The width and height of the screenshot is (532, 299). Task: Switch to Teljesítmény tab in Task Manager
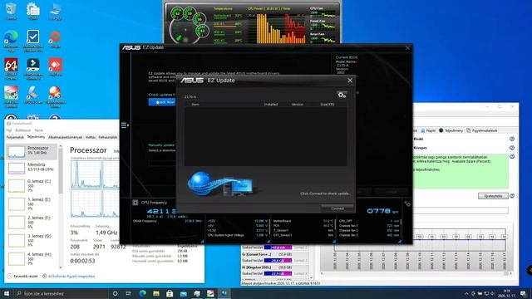click(36, 137)
